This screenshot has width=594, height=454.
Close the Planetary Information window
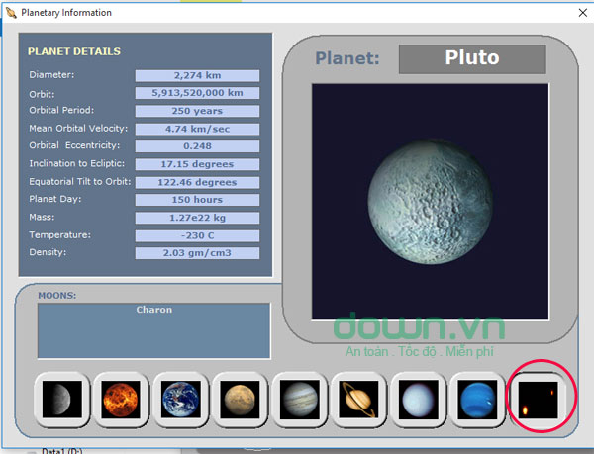pyautogui.click(x=583, y=13)
